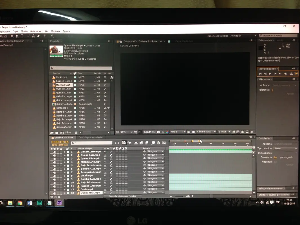Screen dimensions: 300x225
Task: Enable frame blending for the composition
Action: 141,143
